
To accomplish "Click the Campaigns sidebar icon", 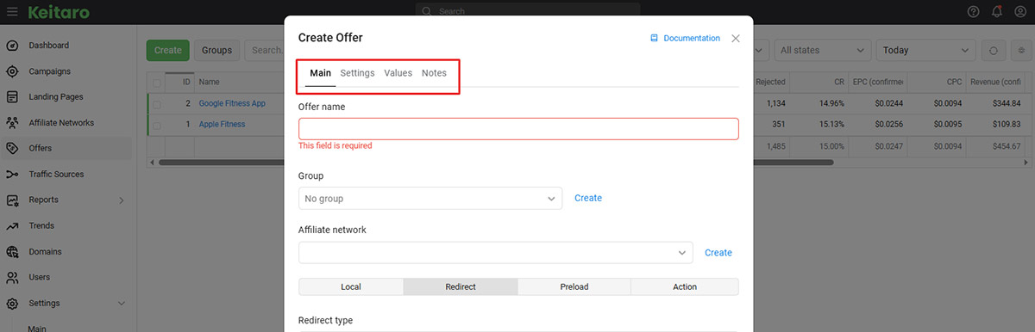I will pyautogui.click(x=12, y=71).
